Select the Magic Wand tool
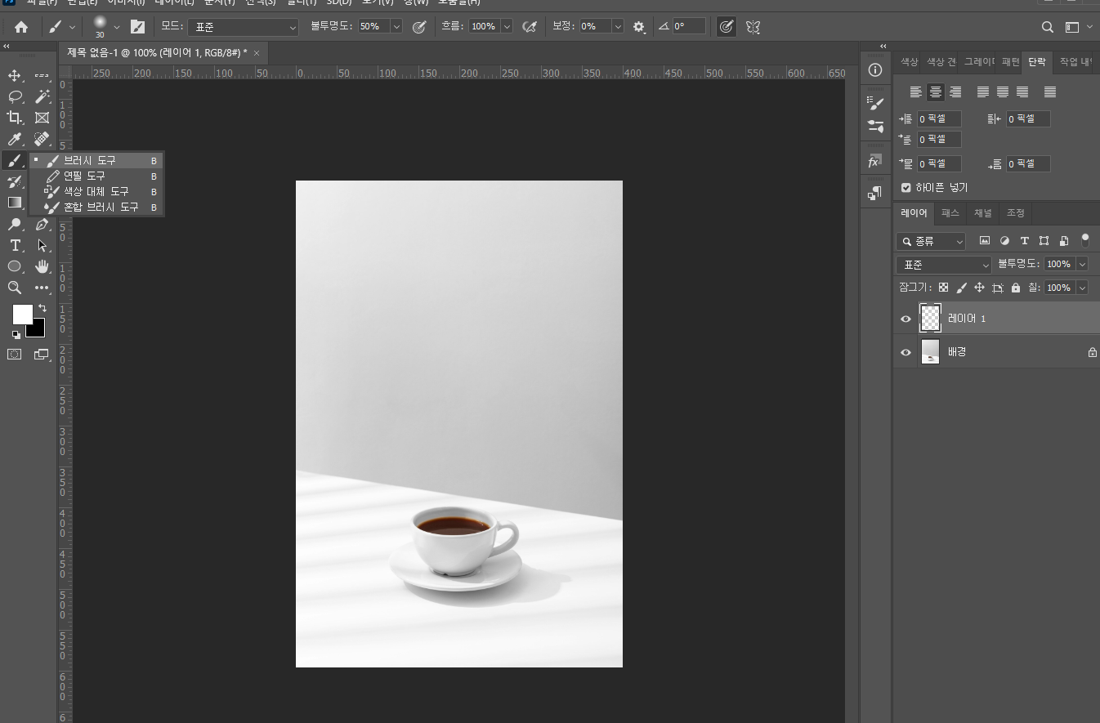Viewport: 1100px width, 723px height. click(x=42, y=97)
